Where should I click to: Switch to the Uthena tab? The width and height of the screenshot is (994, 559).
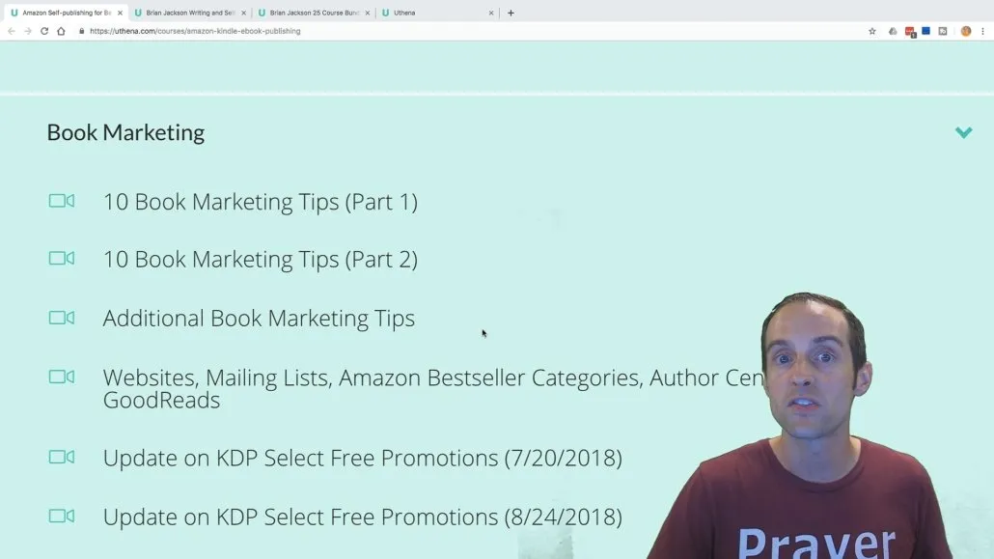click(437, 13)
